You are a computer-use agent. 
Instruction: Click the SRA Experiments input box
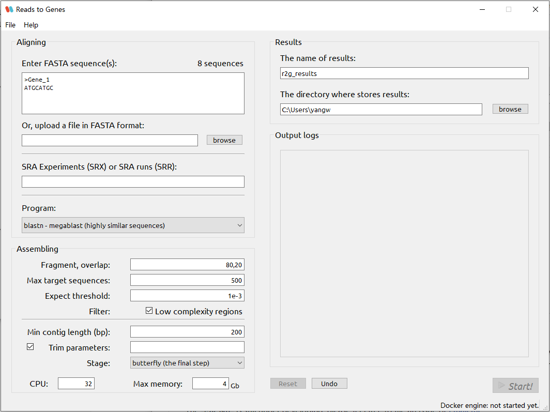pos(132,181)
